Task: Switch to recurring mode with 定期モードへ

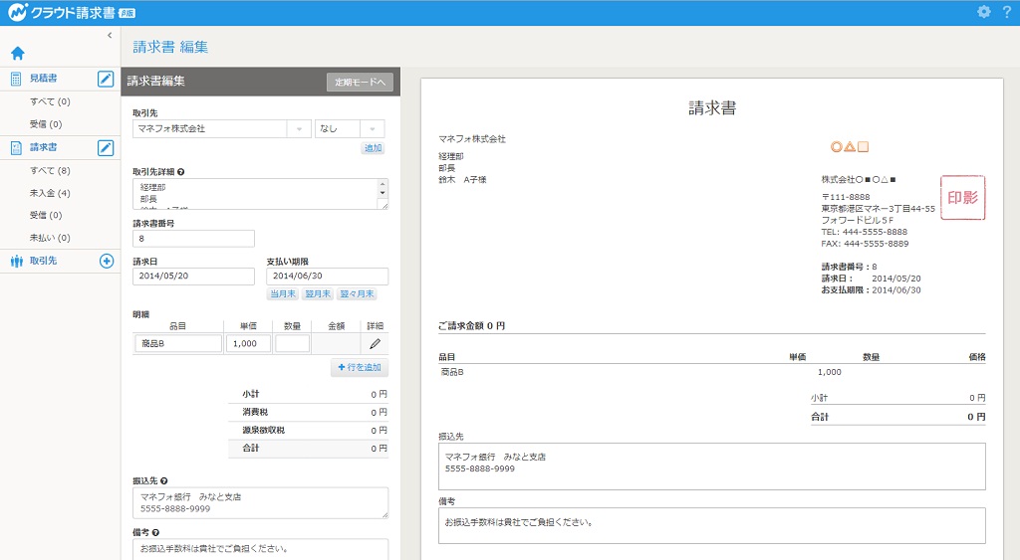Action: click(360, 83)
